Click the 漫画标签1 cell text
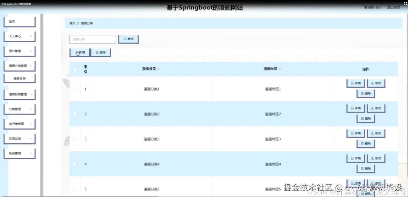 [273, 89]
